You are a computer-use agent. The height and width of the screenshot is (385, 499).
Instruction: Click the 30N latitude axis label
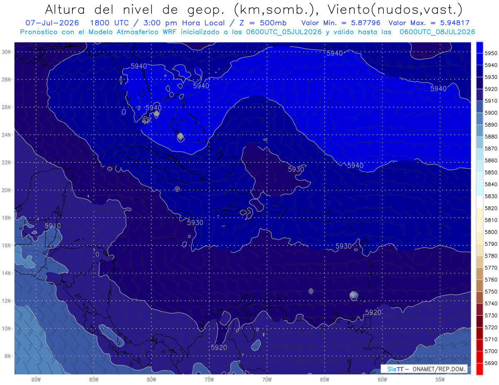click(x=6, y=52)
